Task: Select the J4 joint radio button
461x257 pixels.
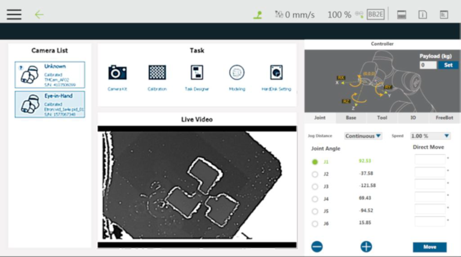Action: click(x=315, y=199)
